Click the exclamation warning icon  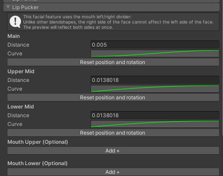pos(15,22)
